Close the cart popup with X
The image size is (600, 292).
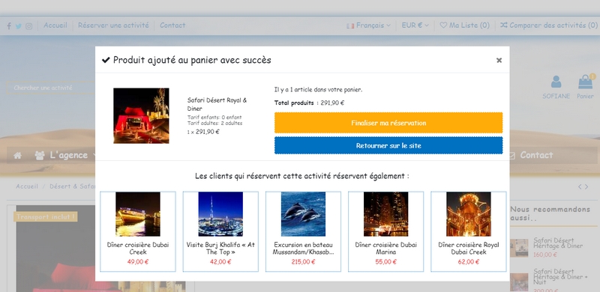(499, 60)
